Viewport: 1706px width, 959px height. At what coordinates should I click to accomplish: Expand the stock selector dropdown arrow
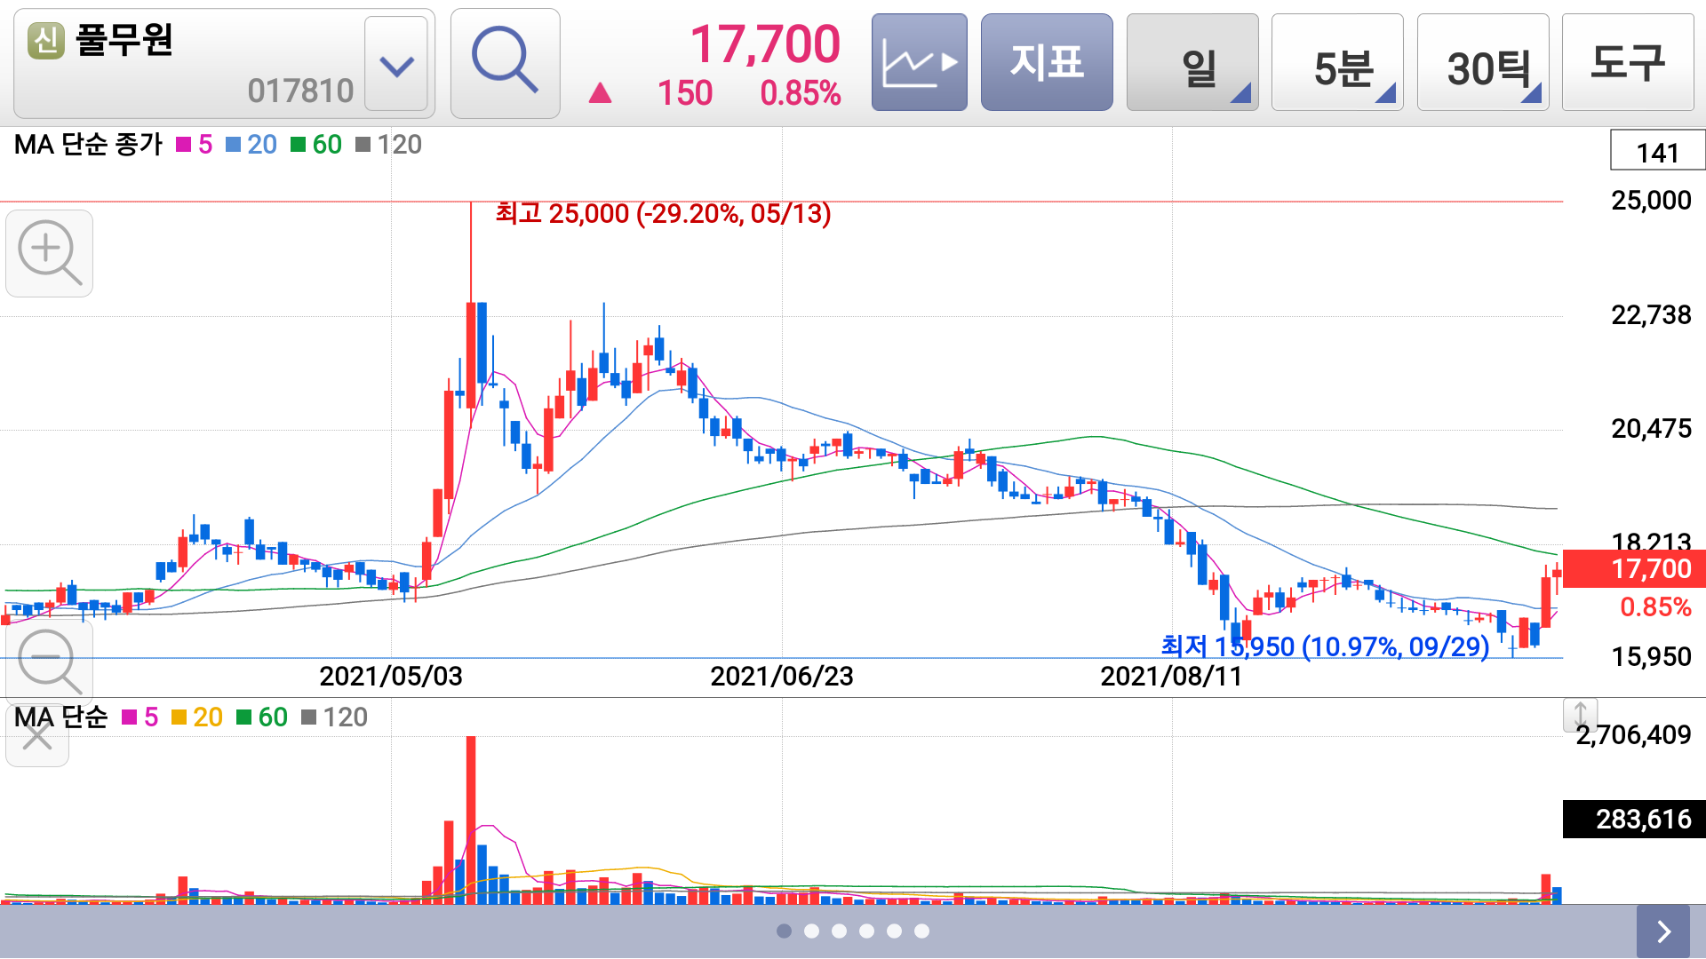point(396,64)
